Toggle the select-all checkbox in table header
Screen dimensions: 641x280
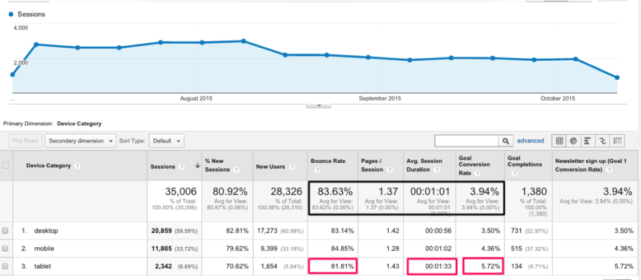click(x=6, y=165)
